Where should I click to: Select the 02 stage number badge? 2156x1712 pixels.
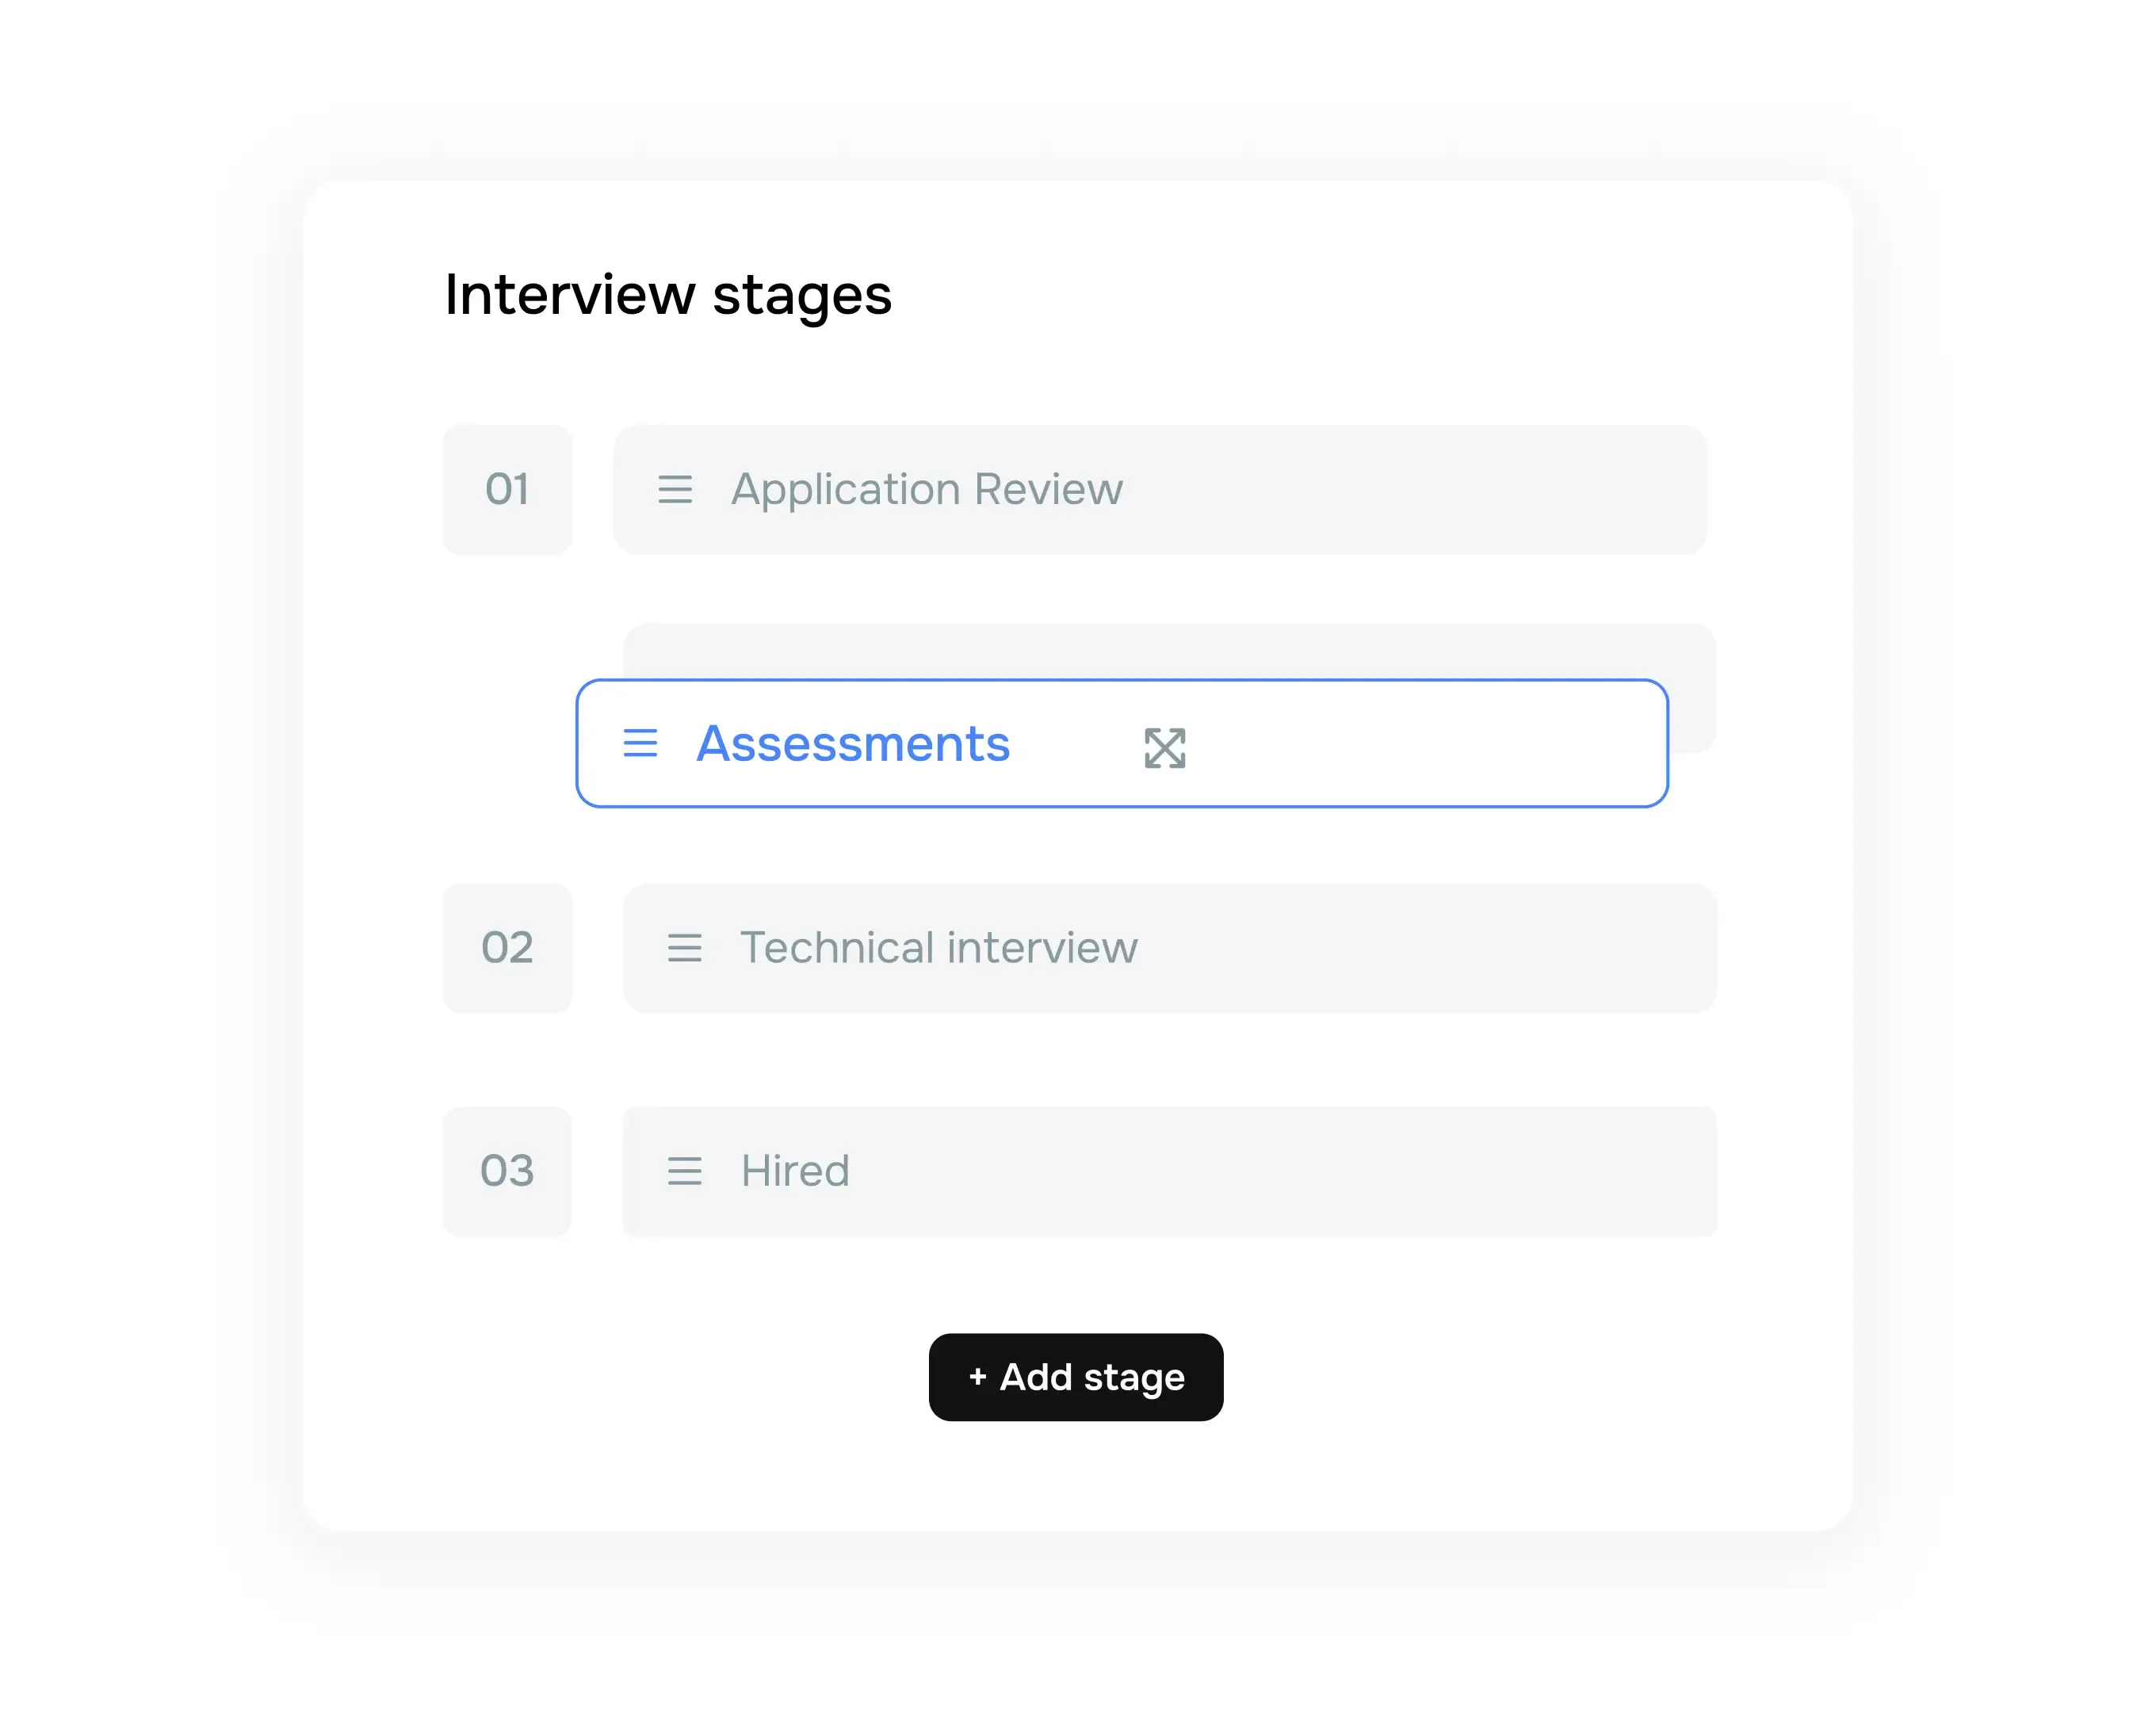click(x=507, y=948)
